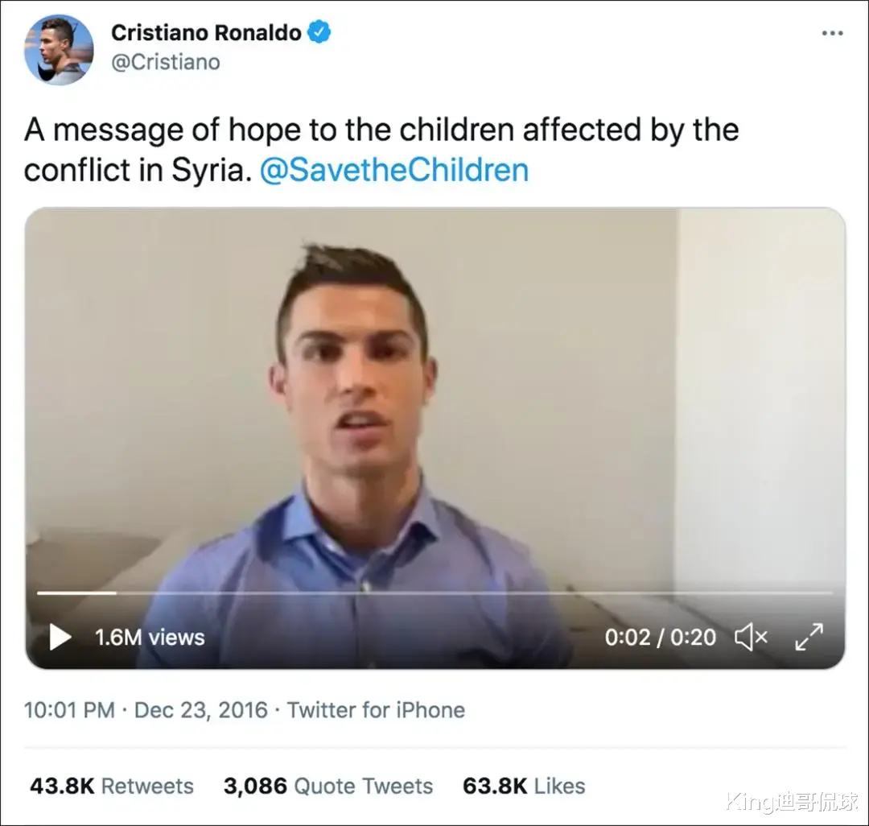View the 3,086 Quote Tweets
The height and width of the screenshot is (826, 869).
pyautogui.click(x=328, y=786)
